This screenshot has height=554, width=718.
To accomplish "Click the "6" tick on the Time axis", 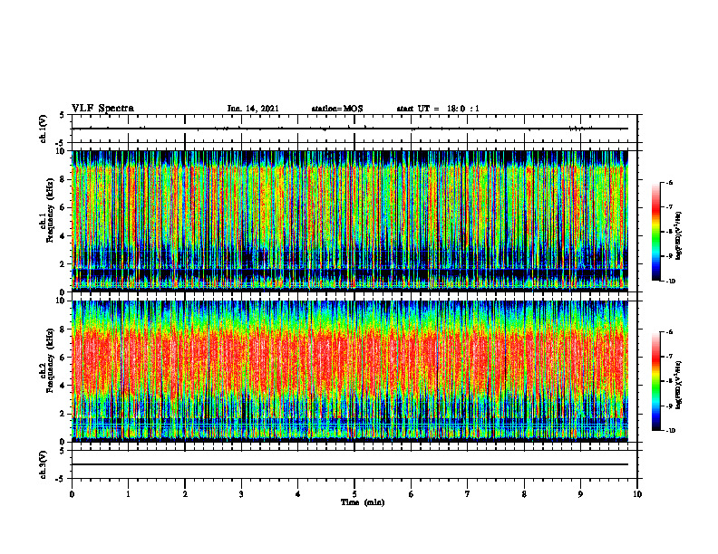I will 412,494.
